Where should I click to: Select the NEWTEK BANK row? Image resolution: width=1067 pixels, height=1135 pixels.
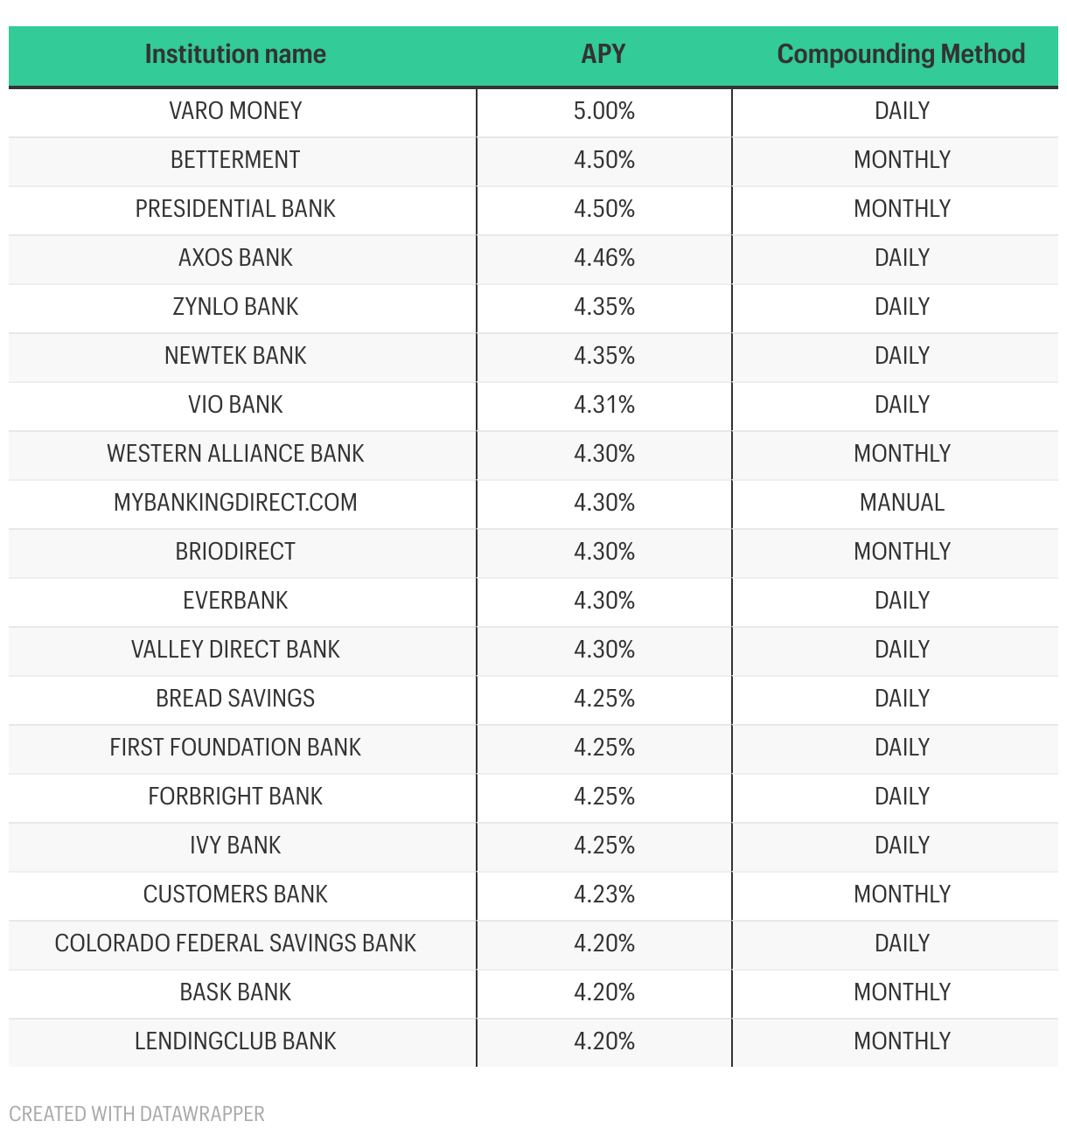coord(533,356)
